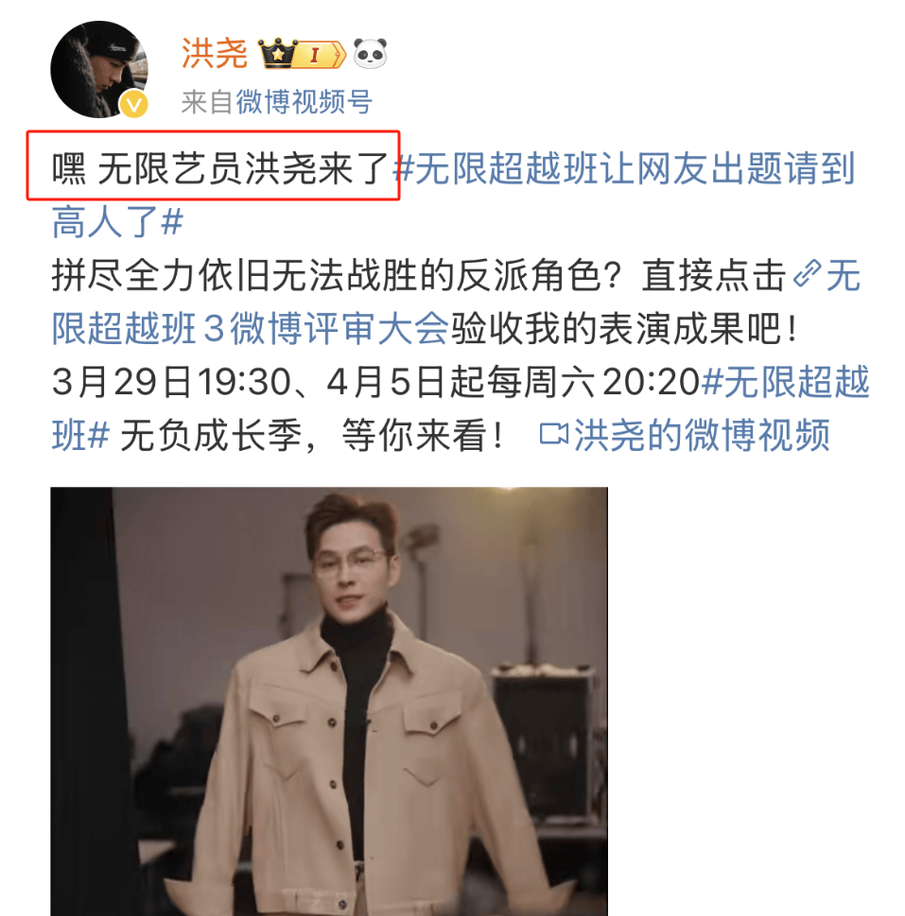Image resolution: width=905 pixels, height=916 pixels.
Task: Click the video camera icon before 洪尧的微博视频
Action: click(553, 435)
